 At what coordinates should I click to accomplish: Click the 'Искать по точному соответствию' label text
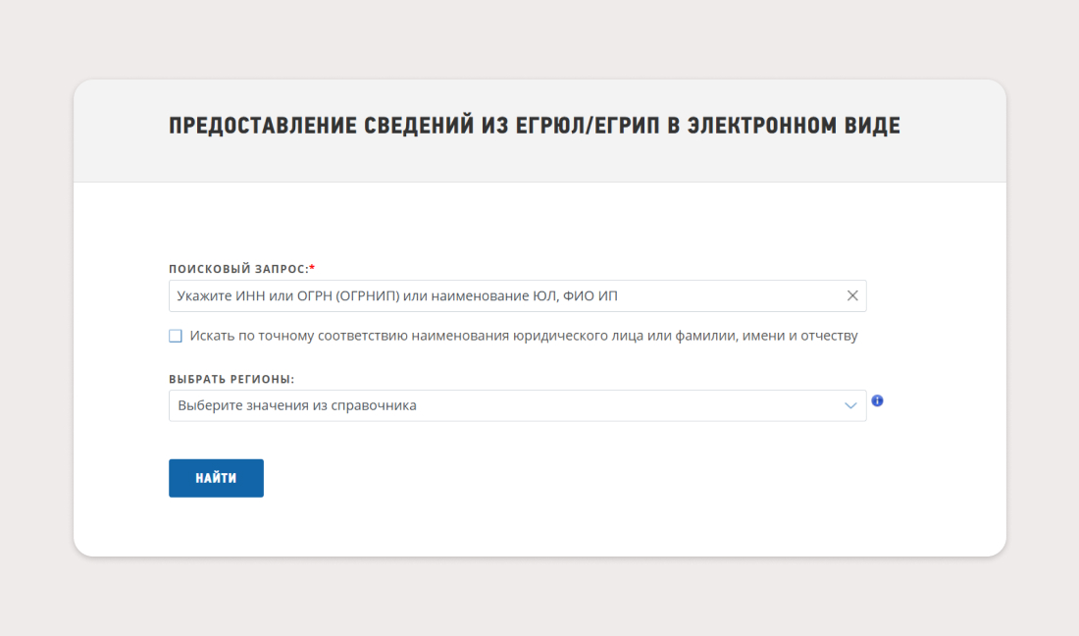524,336
